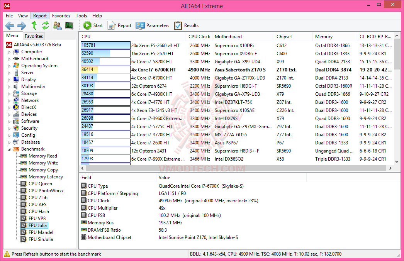
Task: Expand the Storage node arrow
Action: coord(9,94)
